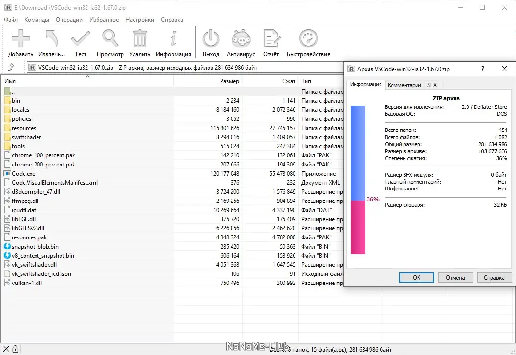This screenshot has height=355, width=516.
Task: Launch the Антивирус scan icon
Action: [241, 38]
